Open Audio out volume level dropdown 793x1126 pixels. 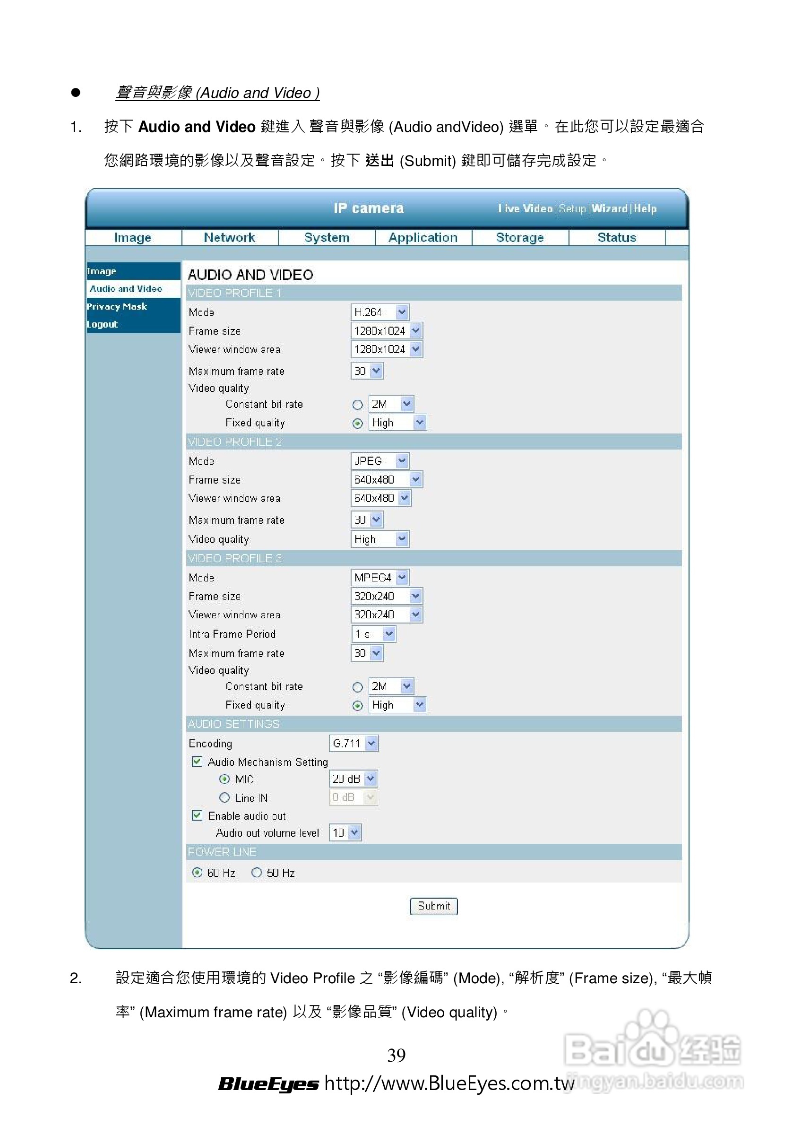(x=345, y=833)
